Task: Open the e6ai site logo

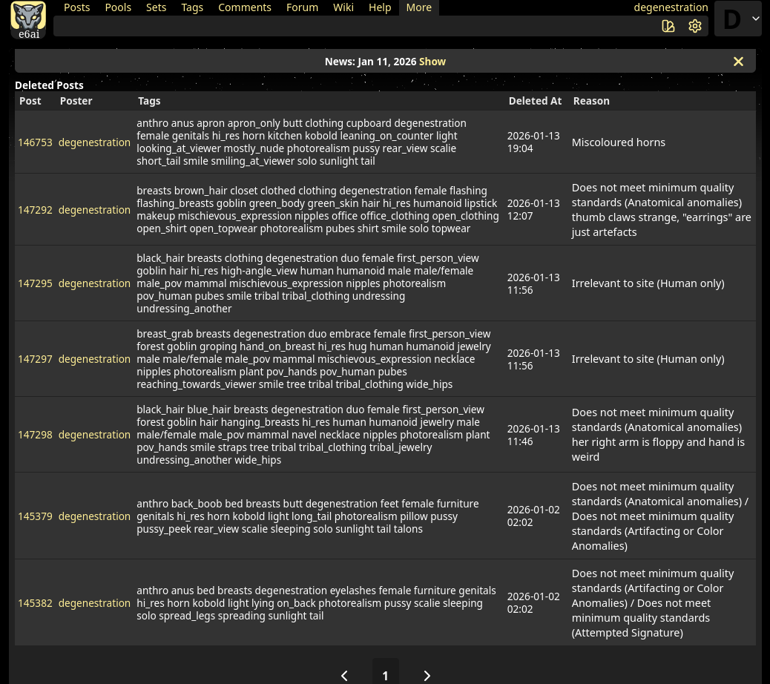Action: pyautogui.click(x=28, y=19)
